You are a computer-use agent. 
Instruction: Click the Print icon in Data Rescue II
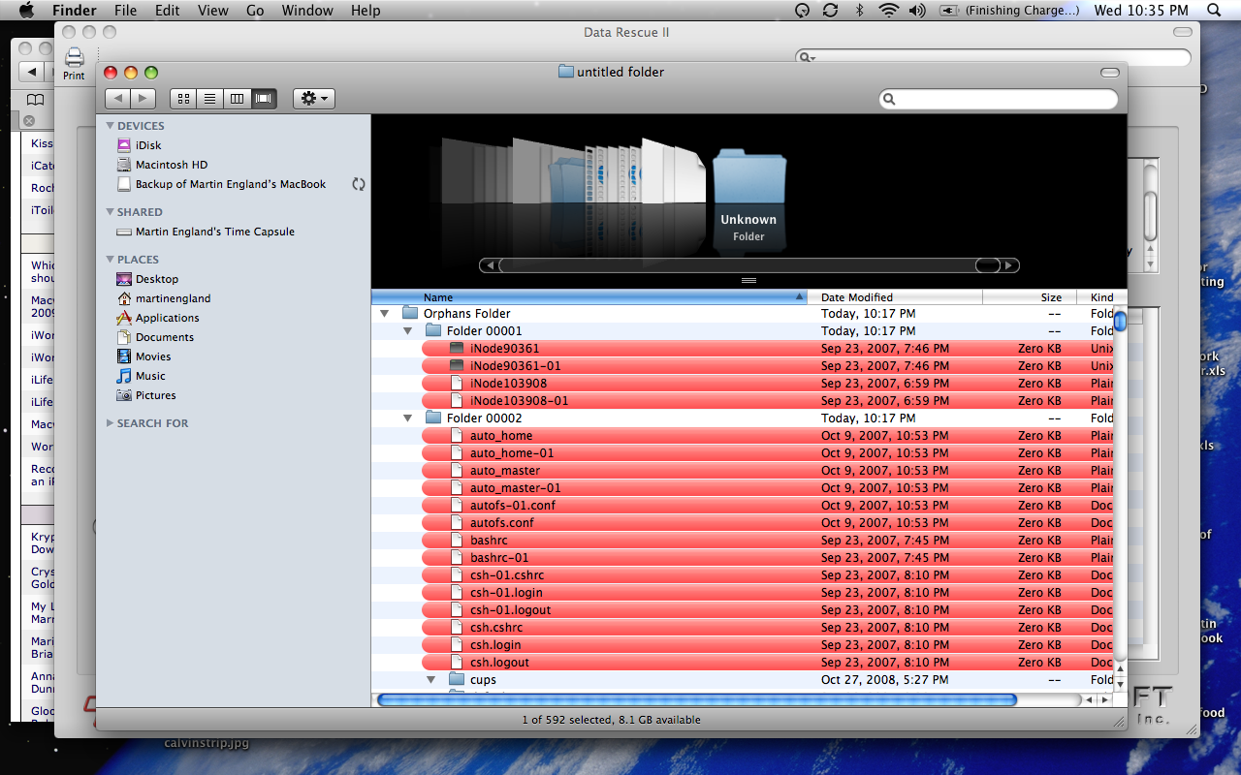click(75, 63)
